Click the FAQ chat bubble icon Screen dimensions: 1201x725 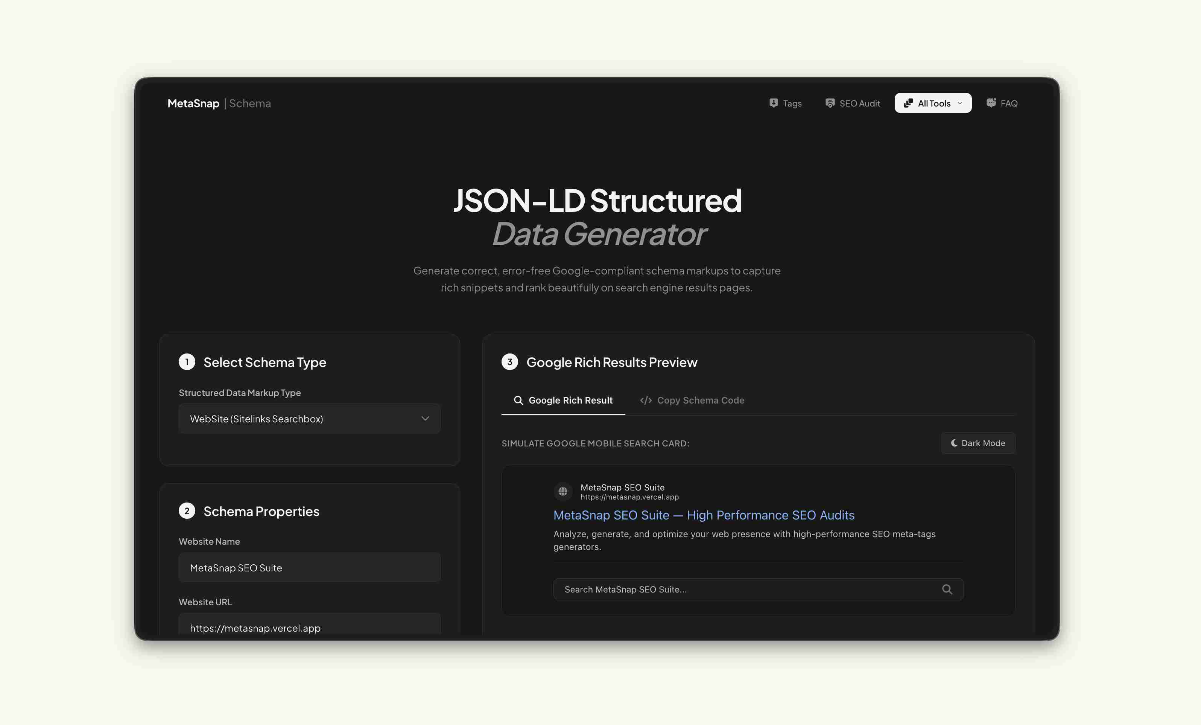[991, 103]
